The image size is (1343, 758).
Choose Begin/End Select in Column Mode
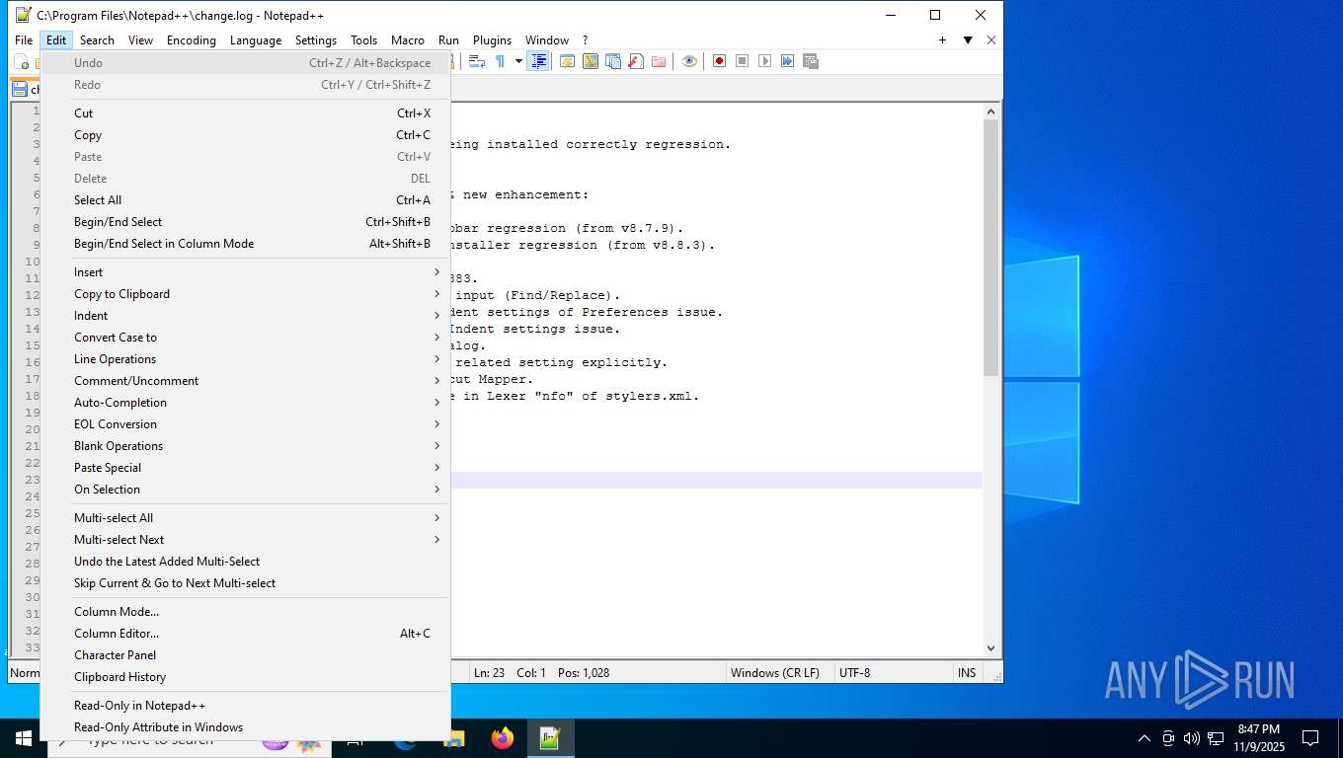[246, 244]
